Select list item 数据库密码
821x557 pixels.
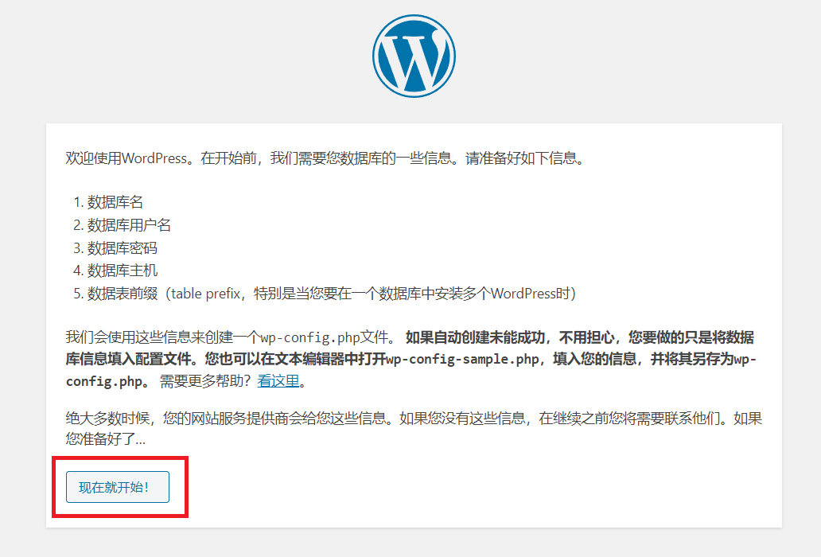[122, 247]
